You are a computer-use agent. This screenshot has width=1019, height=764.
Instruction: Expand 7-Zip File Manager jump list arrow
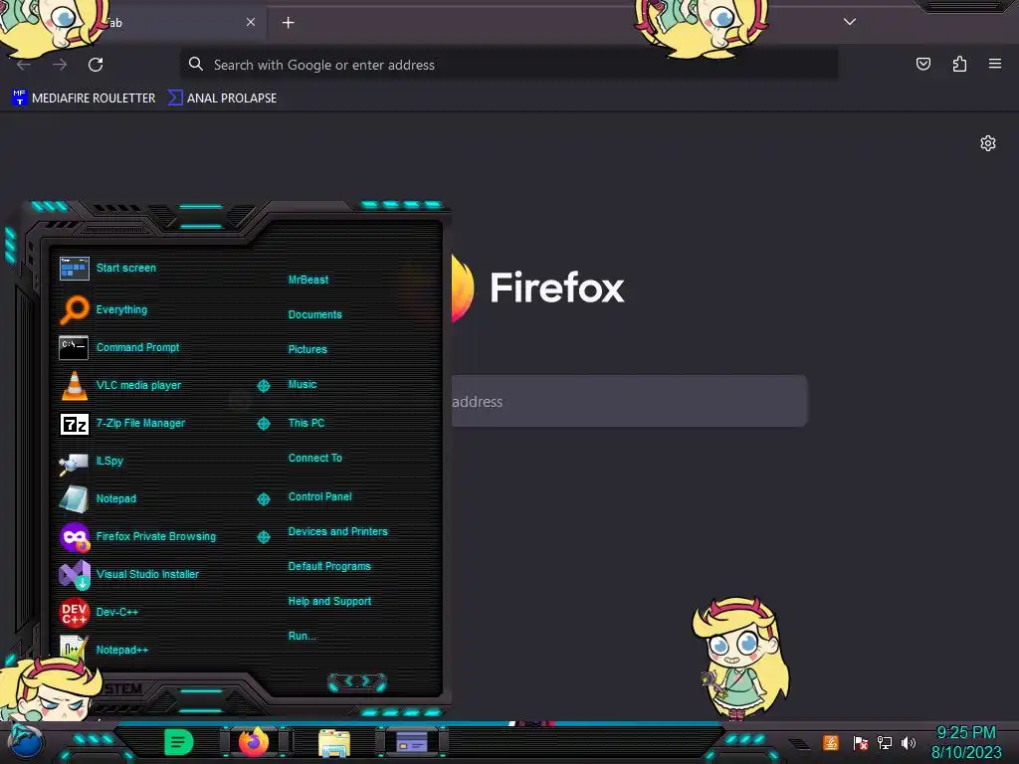pos(263,424)
